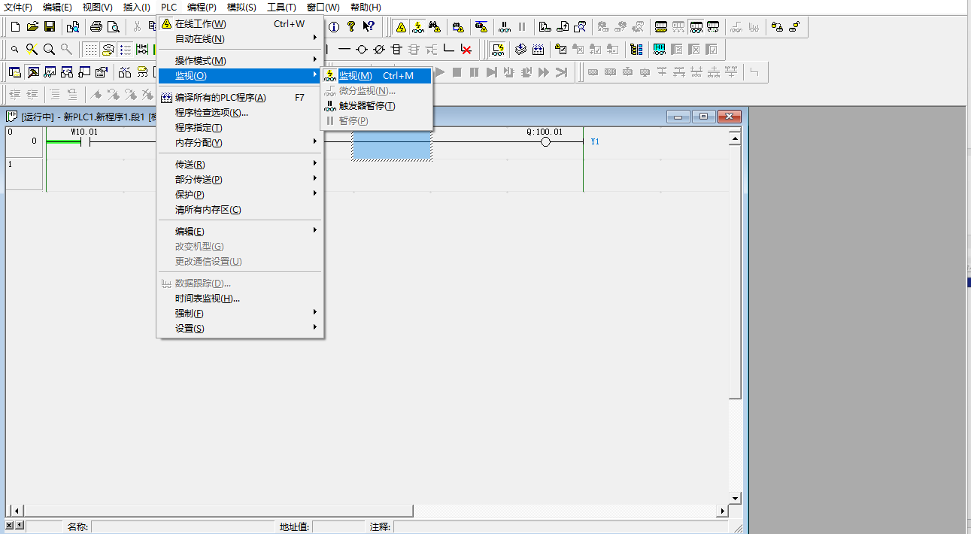The width and height of the screenshot is (971, 534).
Task: Click the horizontal scrollbar left arrow
Action: (17, 511)
